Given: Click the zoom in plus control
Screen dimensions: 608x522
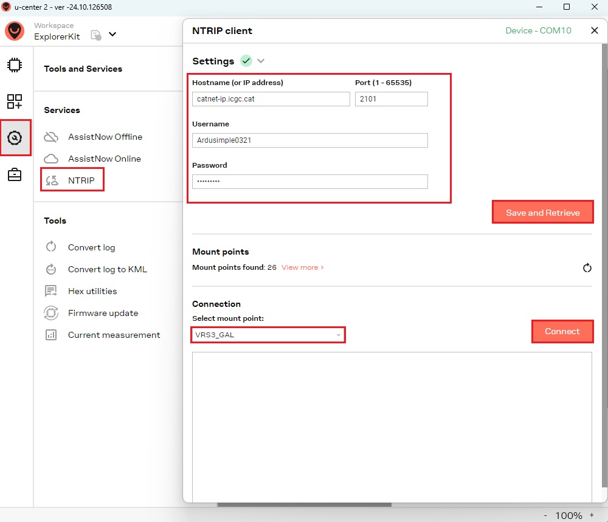Looking at the screenshot, I should [x=592, y=515].
